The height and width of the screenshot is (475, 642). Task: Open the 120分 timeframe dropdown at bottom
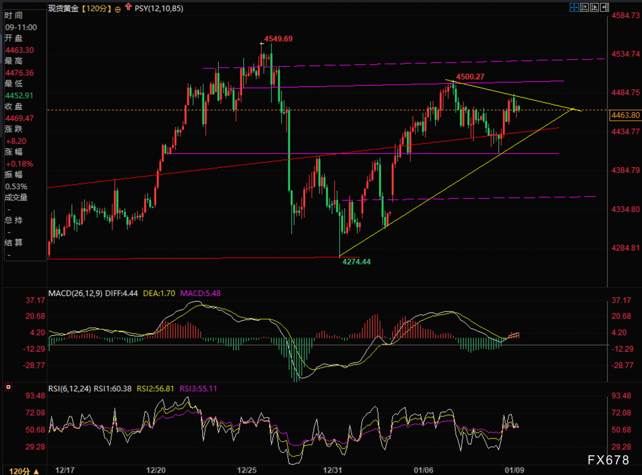pyautogui.click(x=24, y=471)
